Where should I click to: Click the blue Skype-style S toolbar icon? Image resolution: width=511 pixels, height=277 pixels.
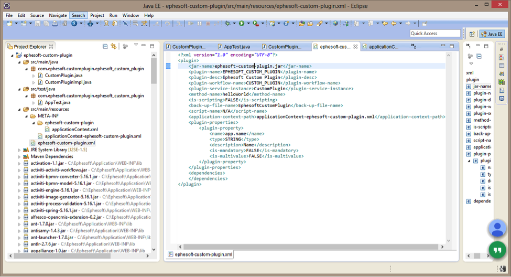coord(74,24)
